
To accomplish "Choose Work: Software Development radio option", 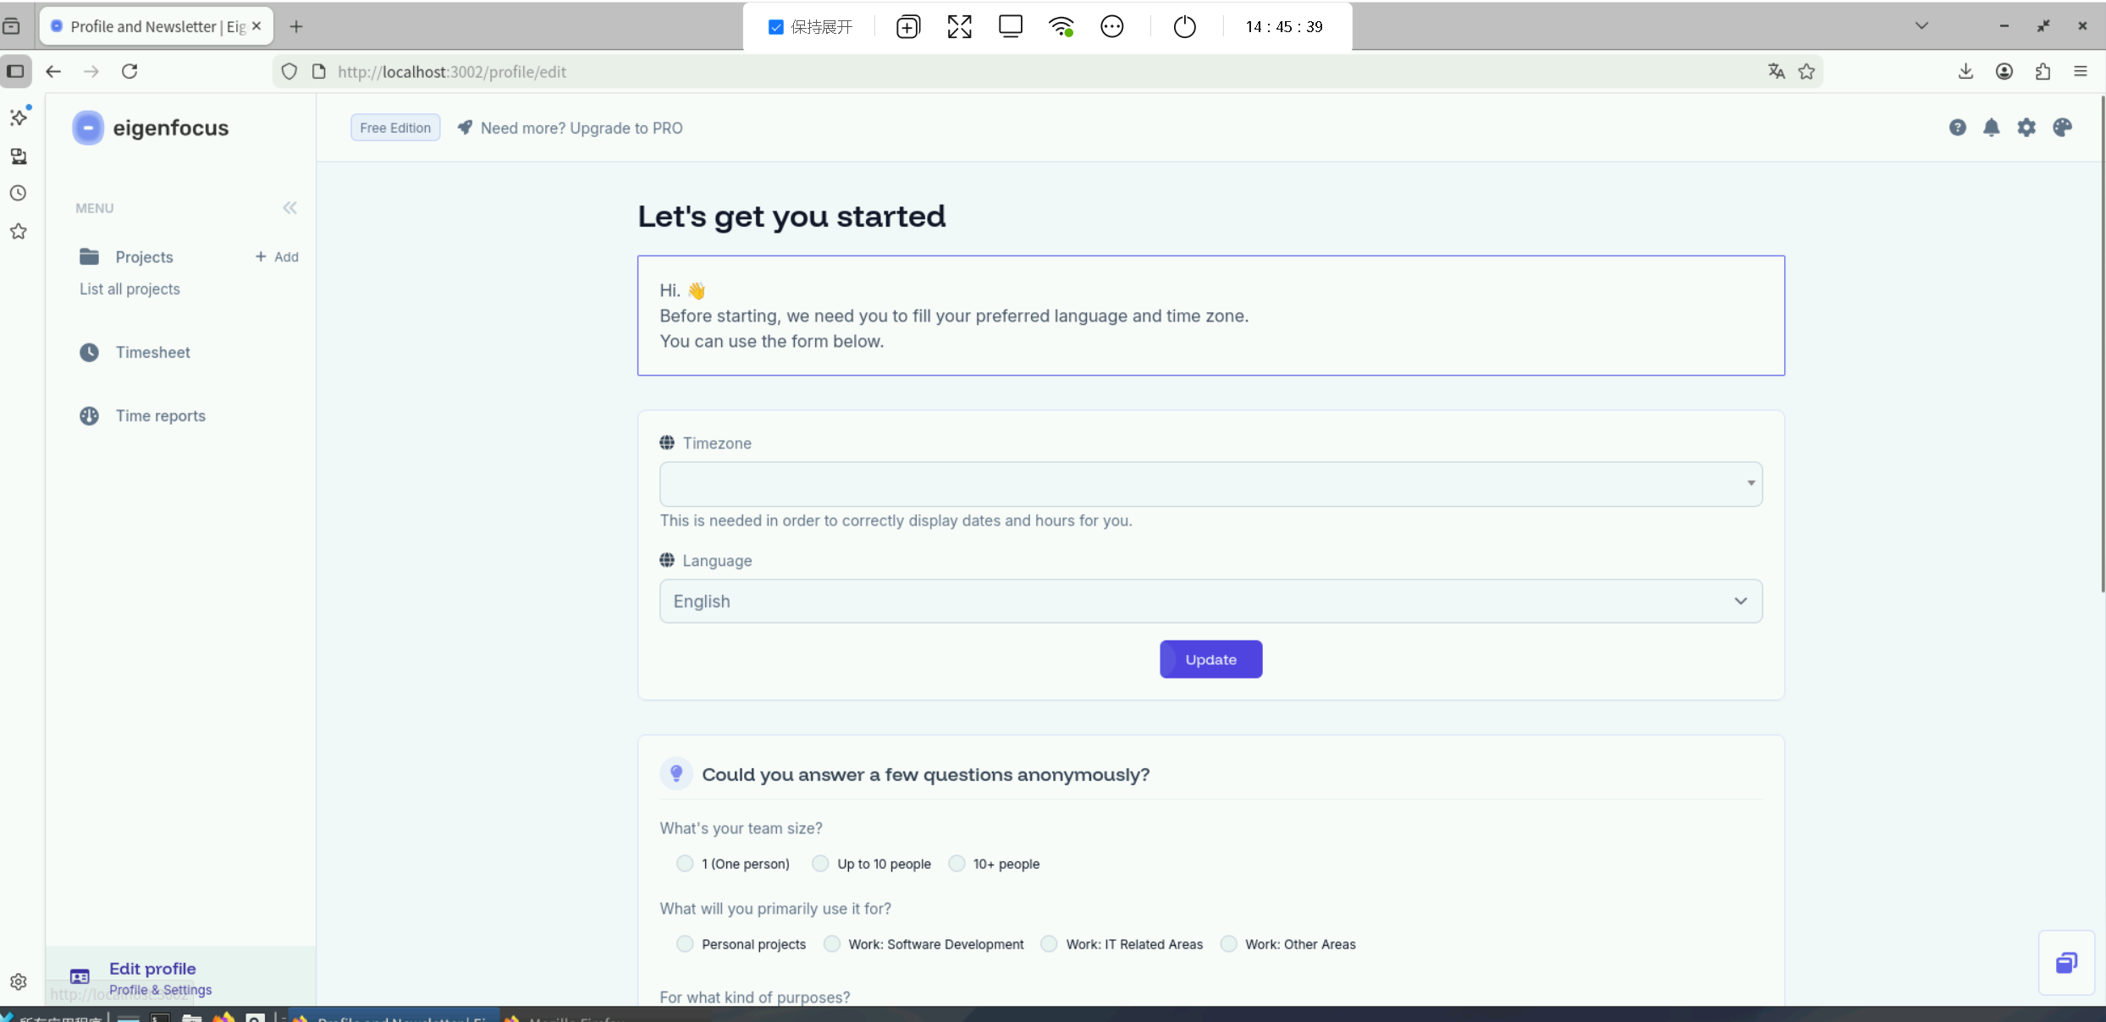I will coord(832,944).
